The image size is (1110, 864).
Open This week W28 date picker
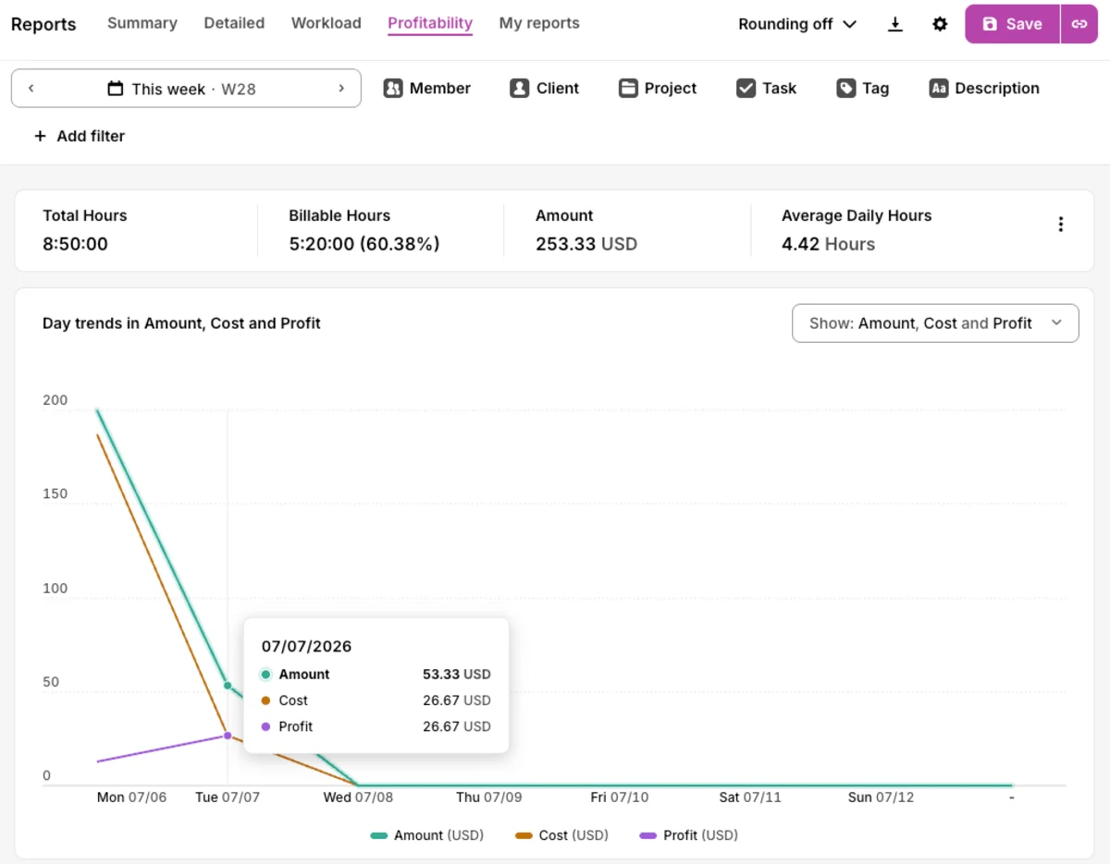click(x=186, y=89)
